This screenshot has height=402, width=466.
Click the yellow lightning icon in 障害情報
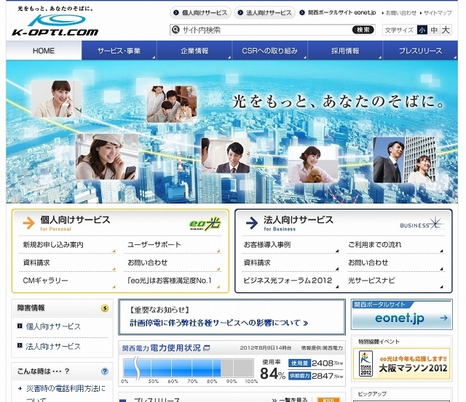pos(105,308)
